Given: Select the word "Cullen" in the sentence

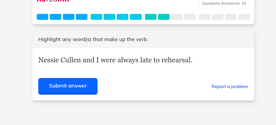Looking at the screenshot, I should tap(71, 60).
